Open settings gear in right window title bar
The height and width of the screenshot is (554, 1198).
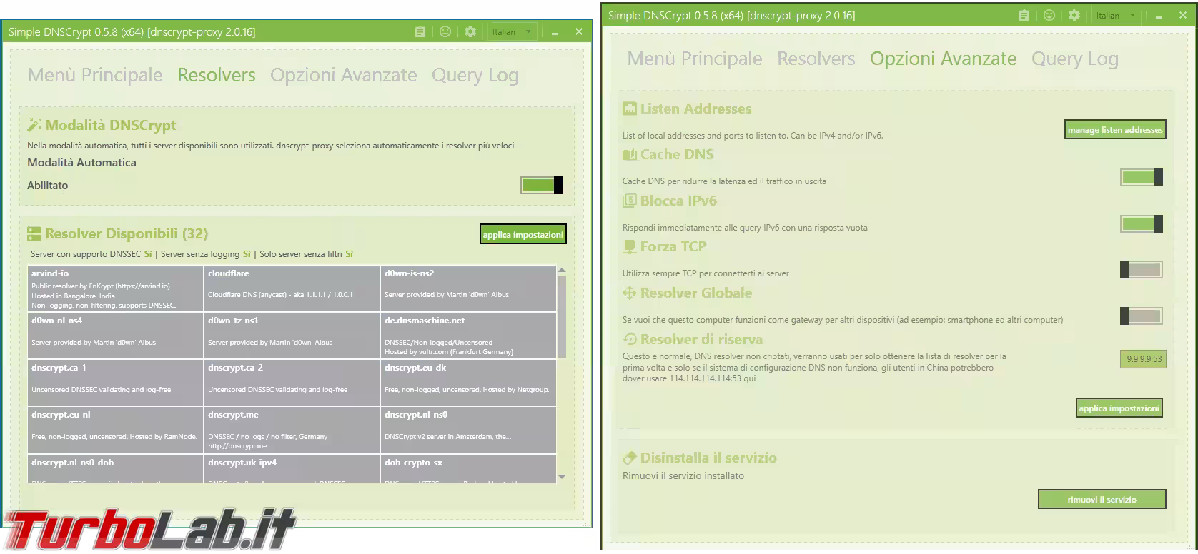point(1074,16)
